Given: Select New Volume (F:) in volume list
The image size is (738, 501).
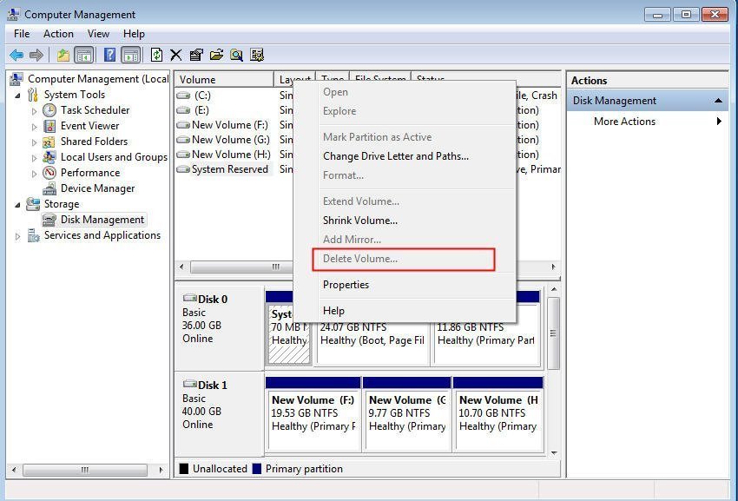Looking at the screenshot, I should point(230,125).
